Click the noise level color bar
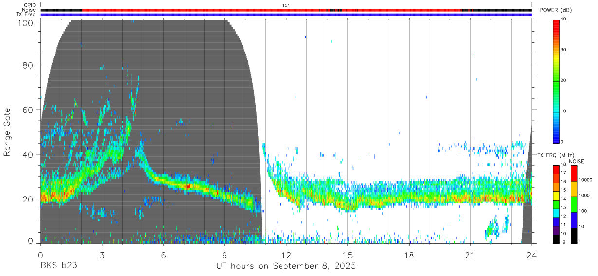This screenshot has height=276, width=598. [x=574, y=204]
